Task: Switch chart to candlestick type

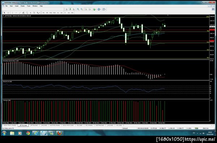Action: pos(70,9)
